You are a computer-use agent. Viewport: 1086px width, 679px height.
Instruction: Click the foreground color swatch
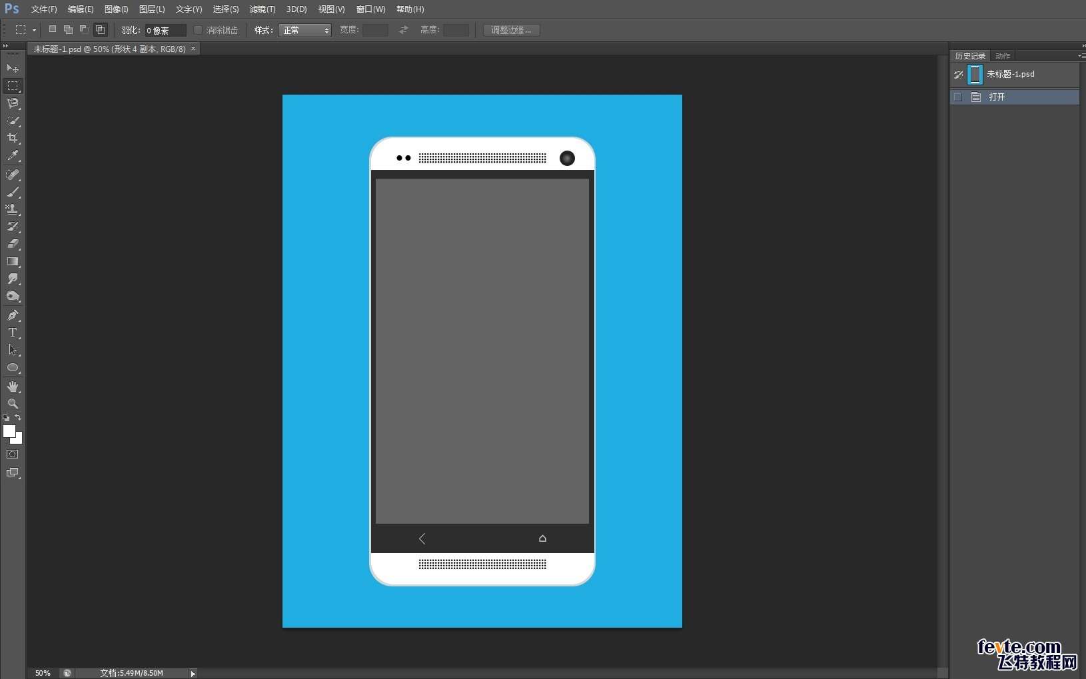pyautogui.click(x=9, y=431)
